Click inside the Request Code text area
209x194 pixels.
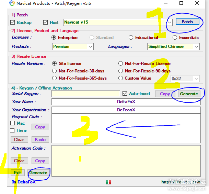pyautogui.click(x=126, y=128)
